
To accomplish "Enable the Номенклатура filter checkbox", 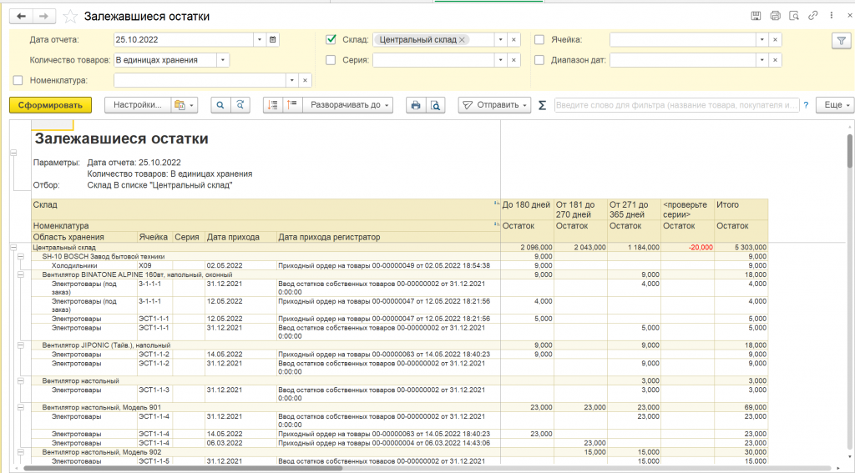I will coord(18,80).
